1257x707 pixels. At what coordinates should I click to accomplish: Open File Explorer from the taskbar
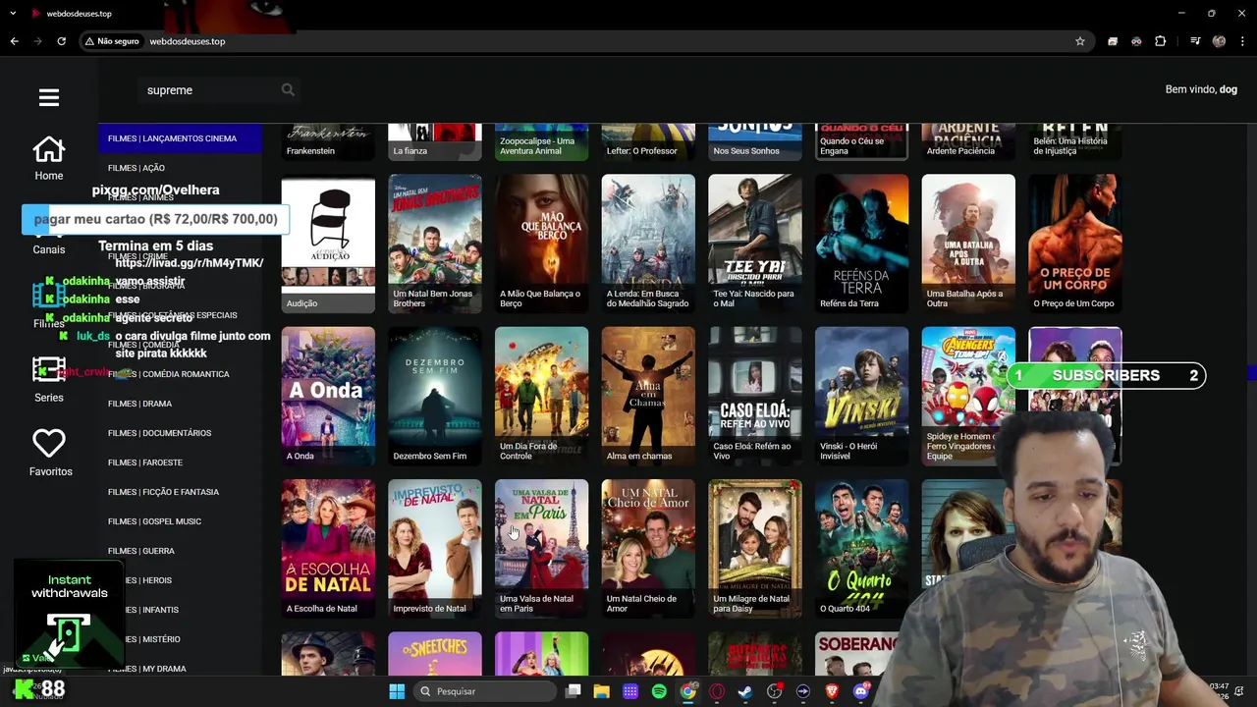pos(601,691)
